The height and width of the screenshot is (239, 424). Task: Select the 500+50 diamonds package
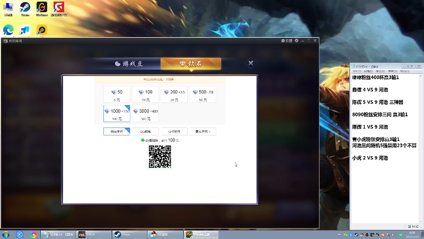[x=203, y=95]
